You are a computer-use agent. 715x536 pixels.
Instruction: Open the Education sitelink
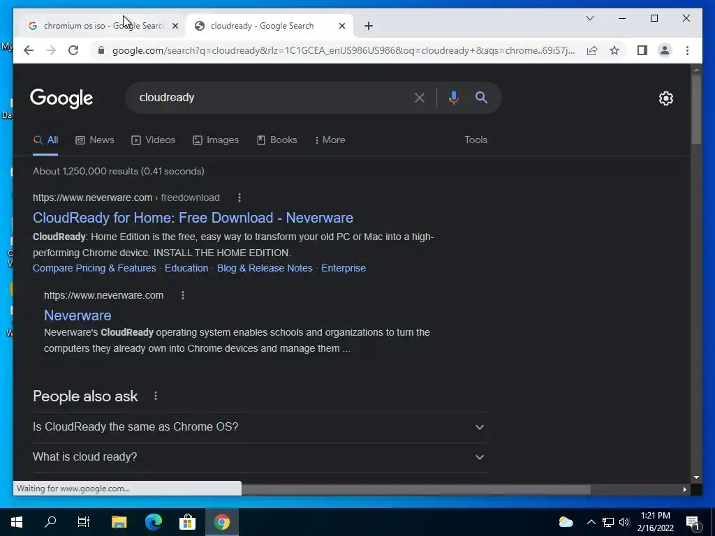pyautogui.click(x=186, y=268)
